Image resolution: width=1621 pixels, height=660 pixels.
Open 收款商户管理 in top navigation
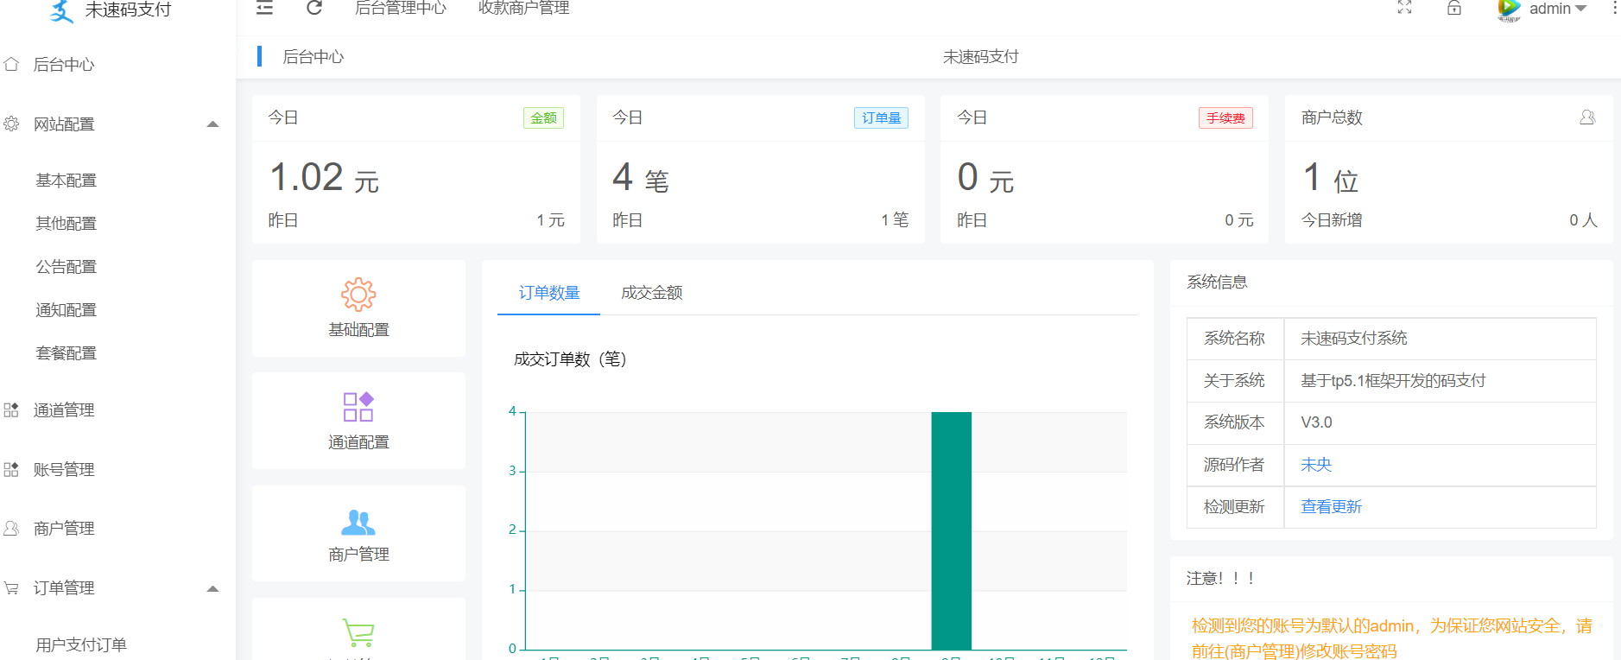pyautogui.click(x=524, y=8)
